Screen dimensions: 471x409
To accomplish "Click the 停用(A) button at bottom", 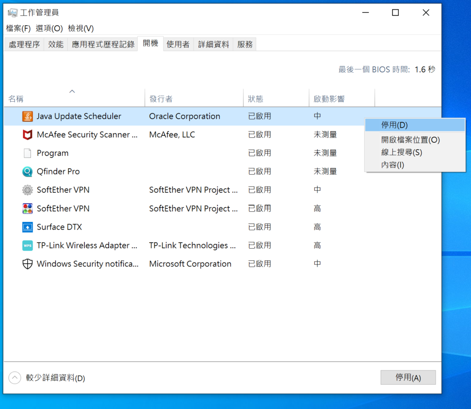I will [x=408, y=377].
